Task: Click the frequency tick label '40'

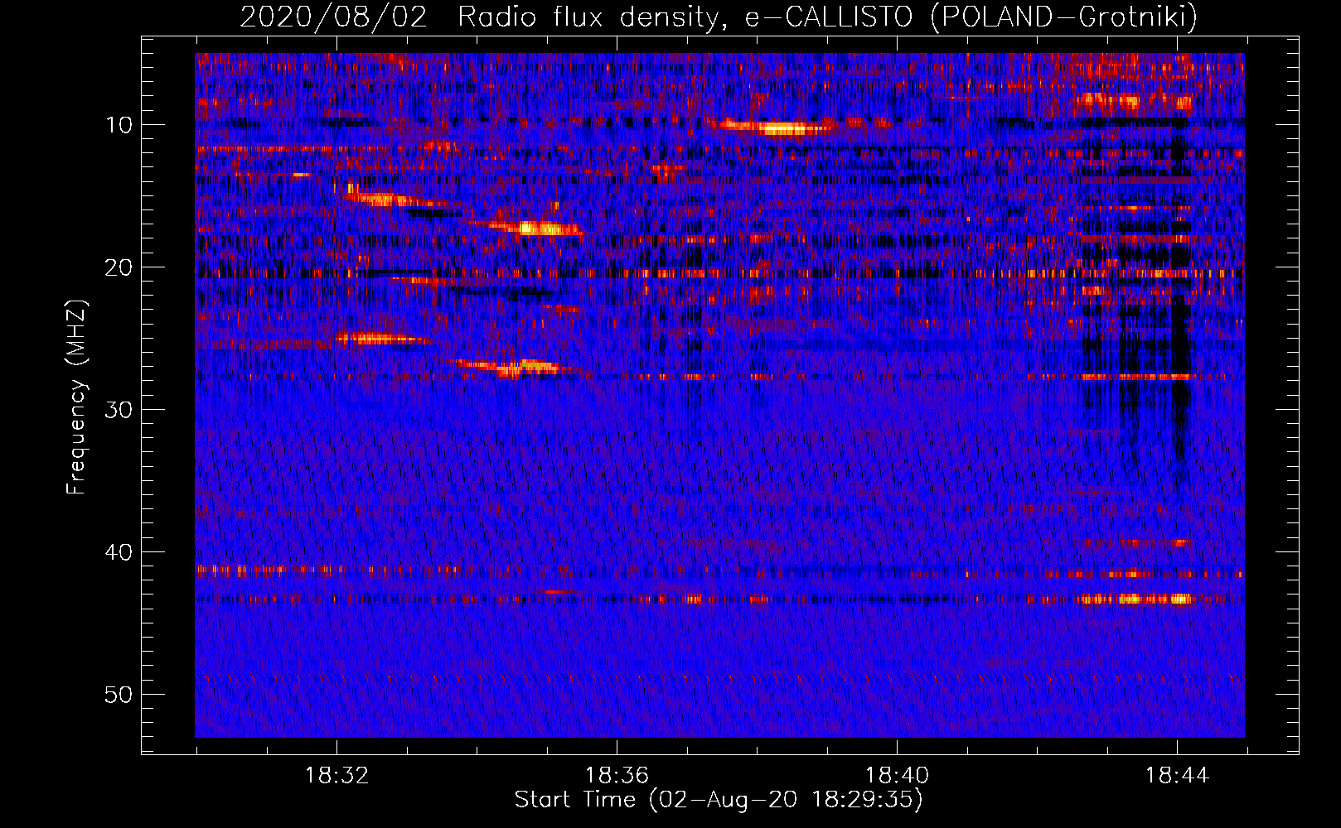Action: tap(119, 552)
